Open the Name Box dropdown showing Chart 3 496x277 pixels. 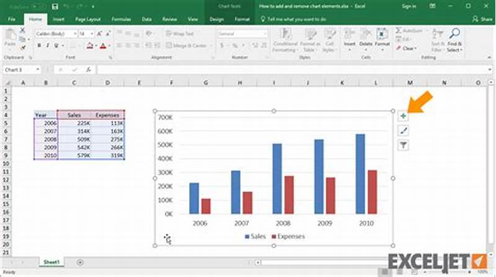[x=38, y=70]
